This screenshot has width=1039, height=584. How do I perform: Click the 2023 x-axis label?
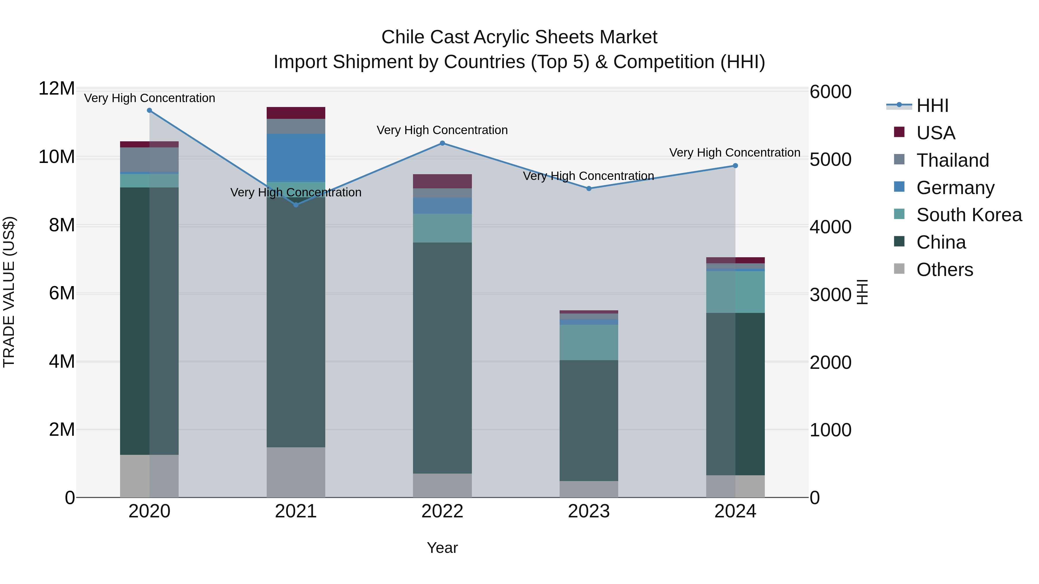pyautogui.click(x=589, y=512)
